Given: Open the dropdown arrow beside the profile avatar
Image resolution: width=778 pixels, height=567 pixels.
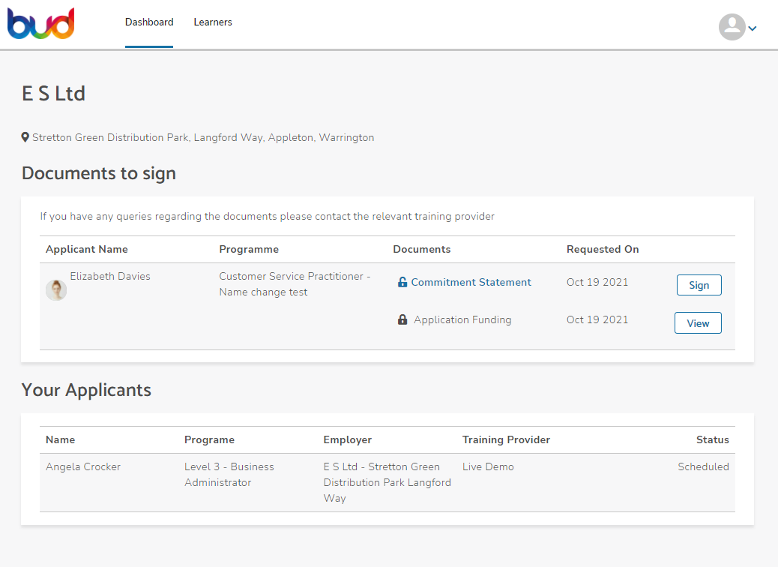Looking at the screenshot, I should click(x=750, y=28).
